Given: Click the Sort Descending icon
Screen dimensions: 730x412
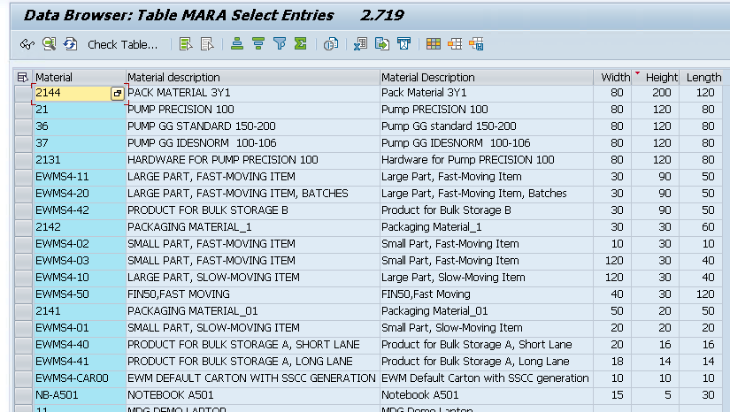Looking at the screenshot, I should point(258,44).
